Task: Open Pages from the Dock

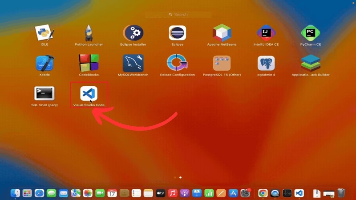Action: click(221, 193)
